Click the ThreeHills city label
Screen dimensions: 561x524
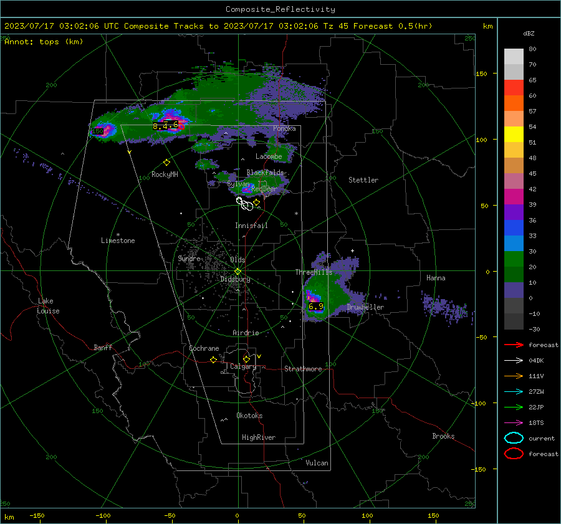(314, 272)
